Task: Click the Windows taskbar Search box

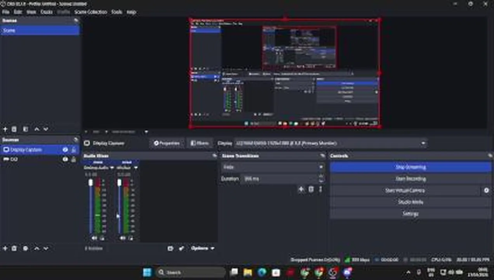Action: 191,272
